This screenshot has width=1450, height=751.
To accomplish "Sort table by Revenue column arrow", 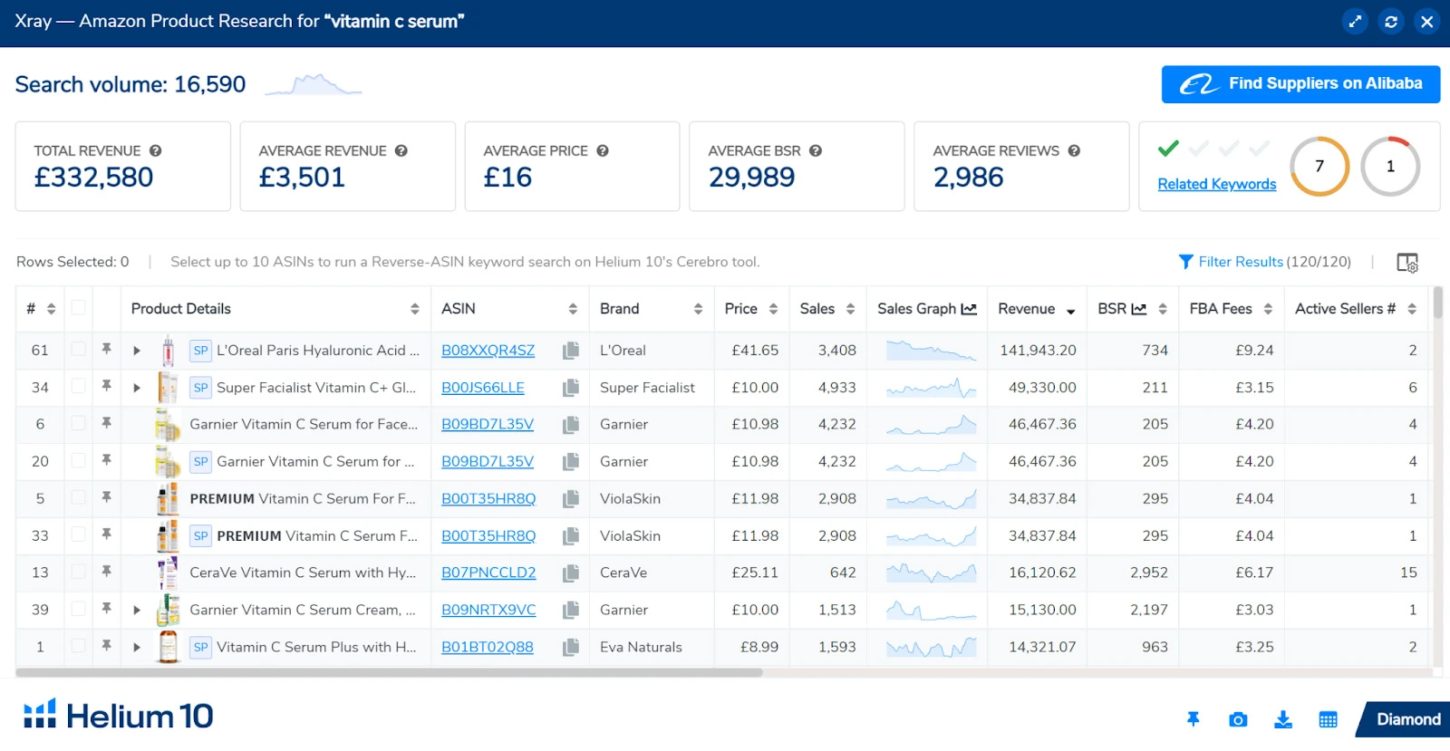I will tap(1070, 310).
